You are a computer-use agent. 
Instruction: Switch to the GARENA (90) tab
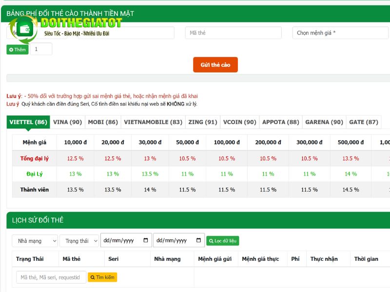click(x=324, y=122)
